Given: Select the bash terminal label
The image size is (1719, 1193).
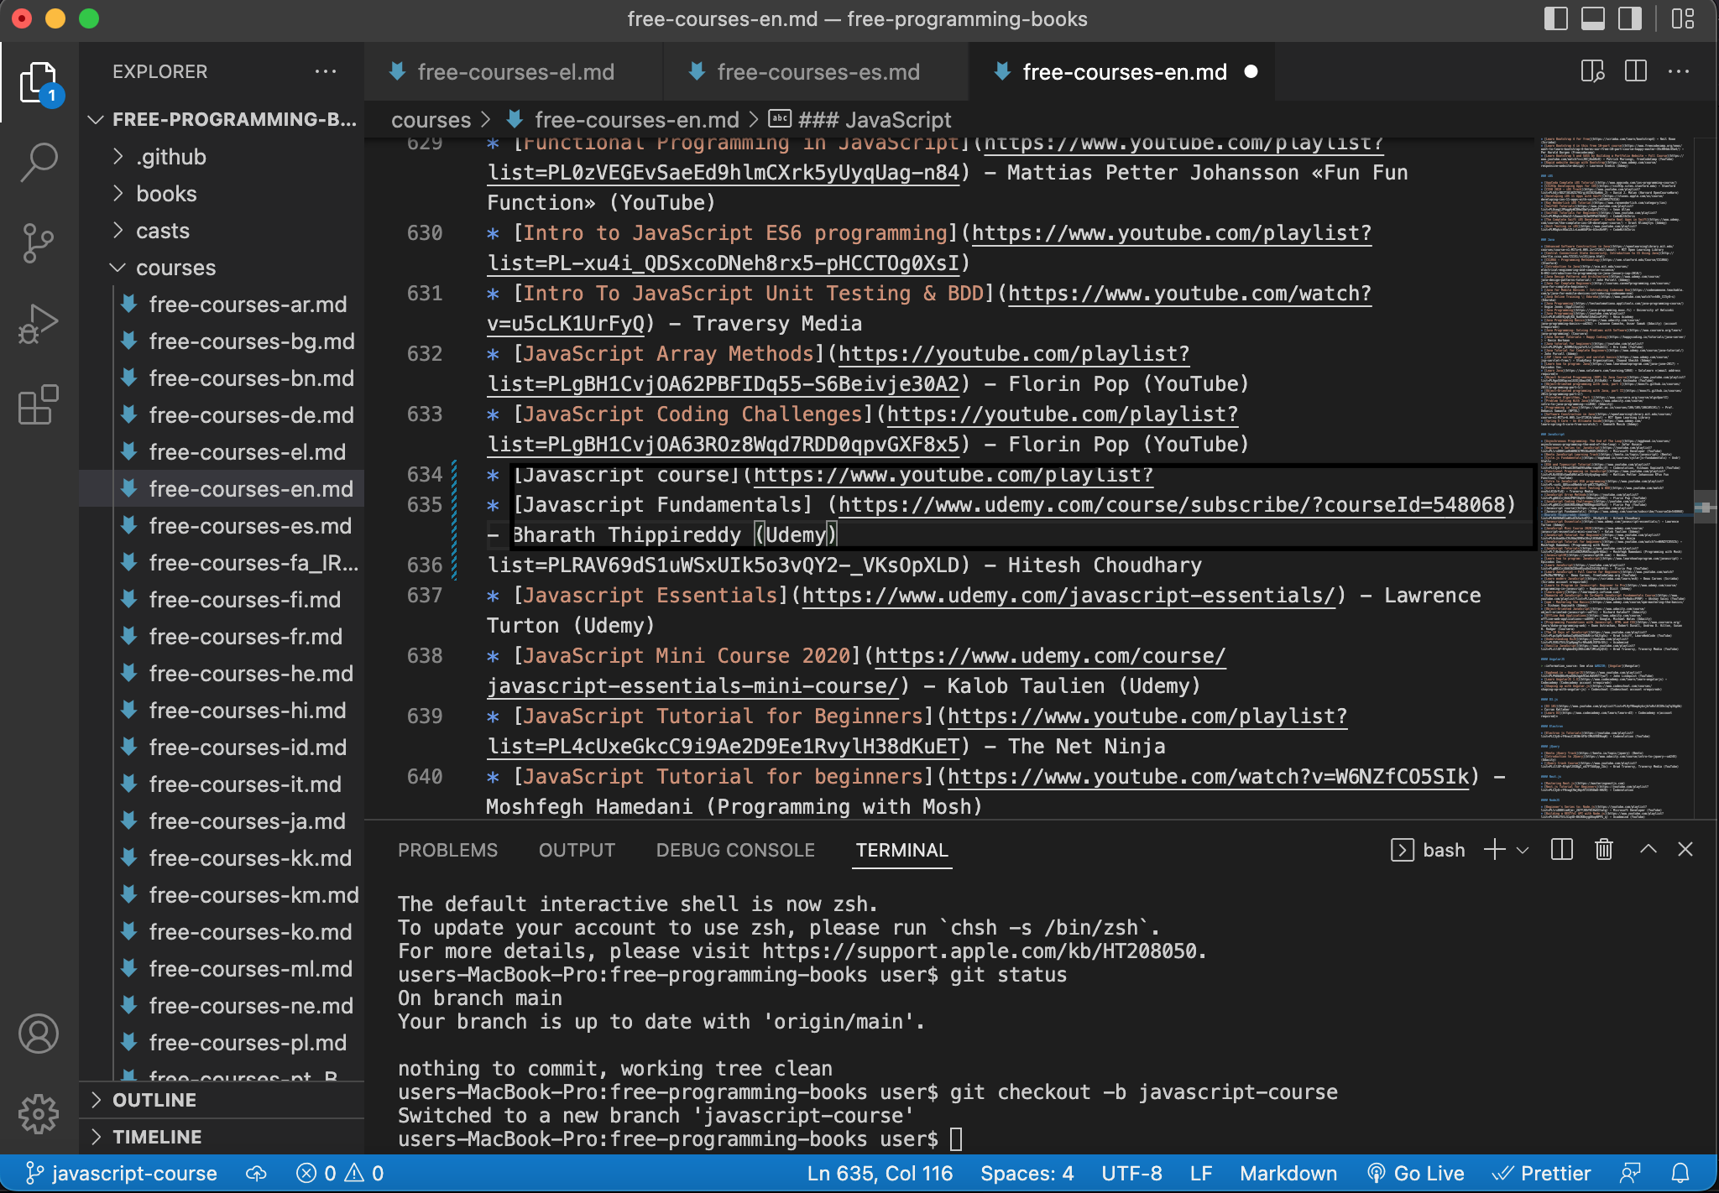Looking at the screenshot, I should click(1428, 850).
